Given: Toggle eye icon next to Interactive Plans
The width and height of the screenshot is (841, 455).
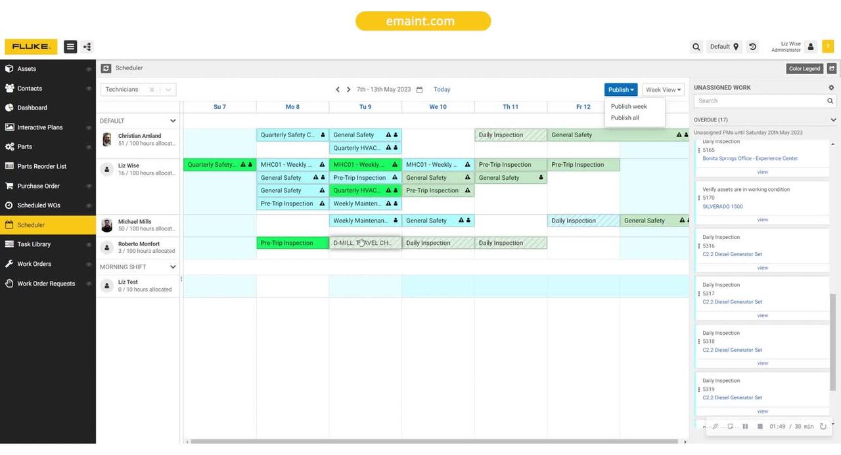Looking at the screenshot, I should 89,127.
